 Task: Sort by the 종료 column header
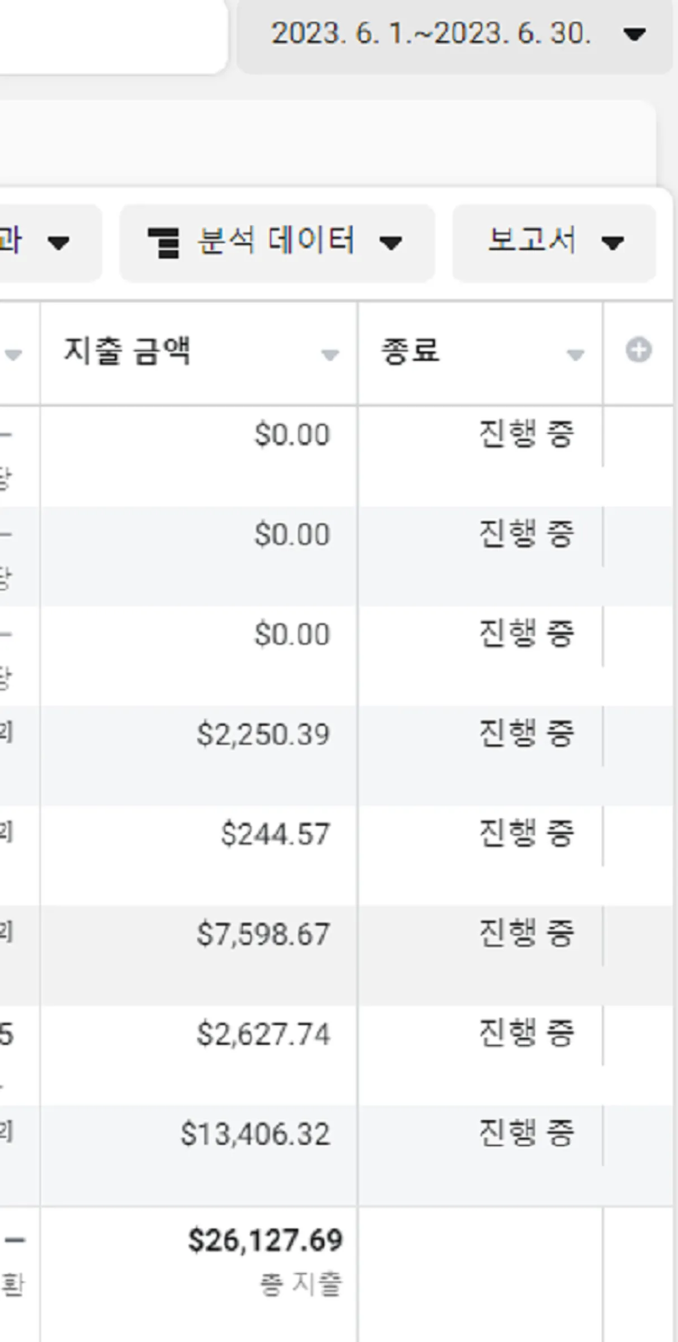pyautogui.click(x=411, y=351)
